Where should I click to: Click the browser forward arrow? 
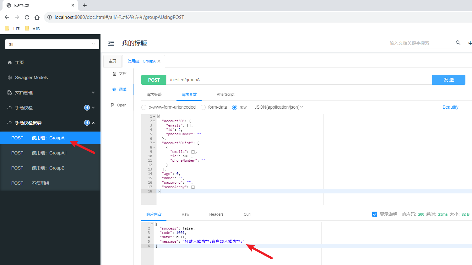(17, 17)
